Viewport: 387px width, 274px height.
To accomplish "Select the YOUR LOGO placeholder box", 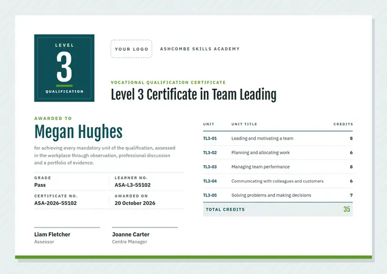I will click(131, 49).
